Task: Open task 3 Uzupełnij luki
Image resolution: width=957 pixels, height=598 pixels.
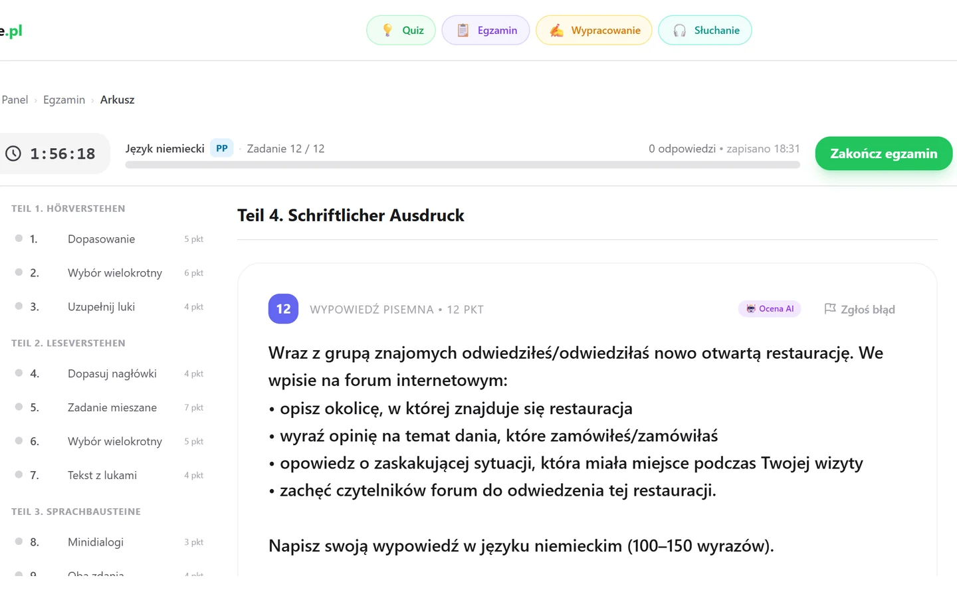Action: pos(109,307)
